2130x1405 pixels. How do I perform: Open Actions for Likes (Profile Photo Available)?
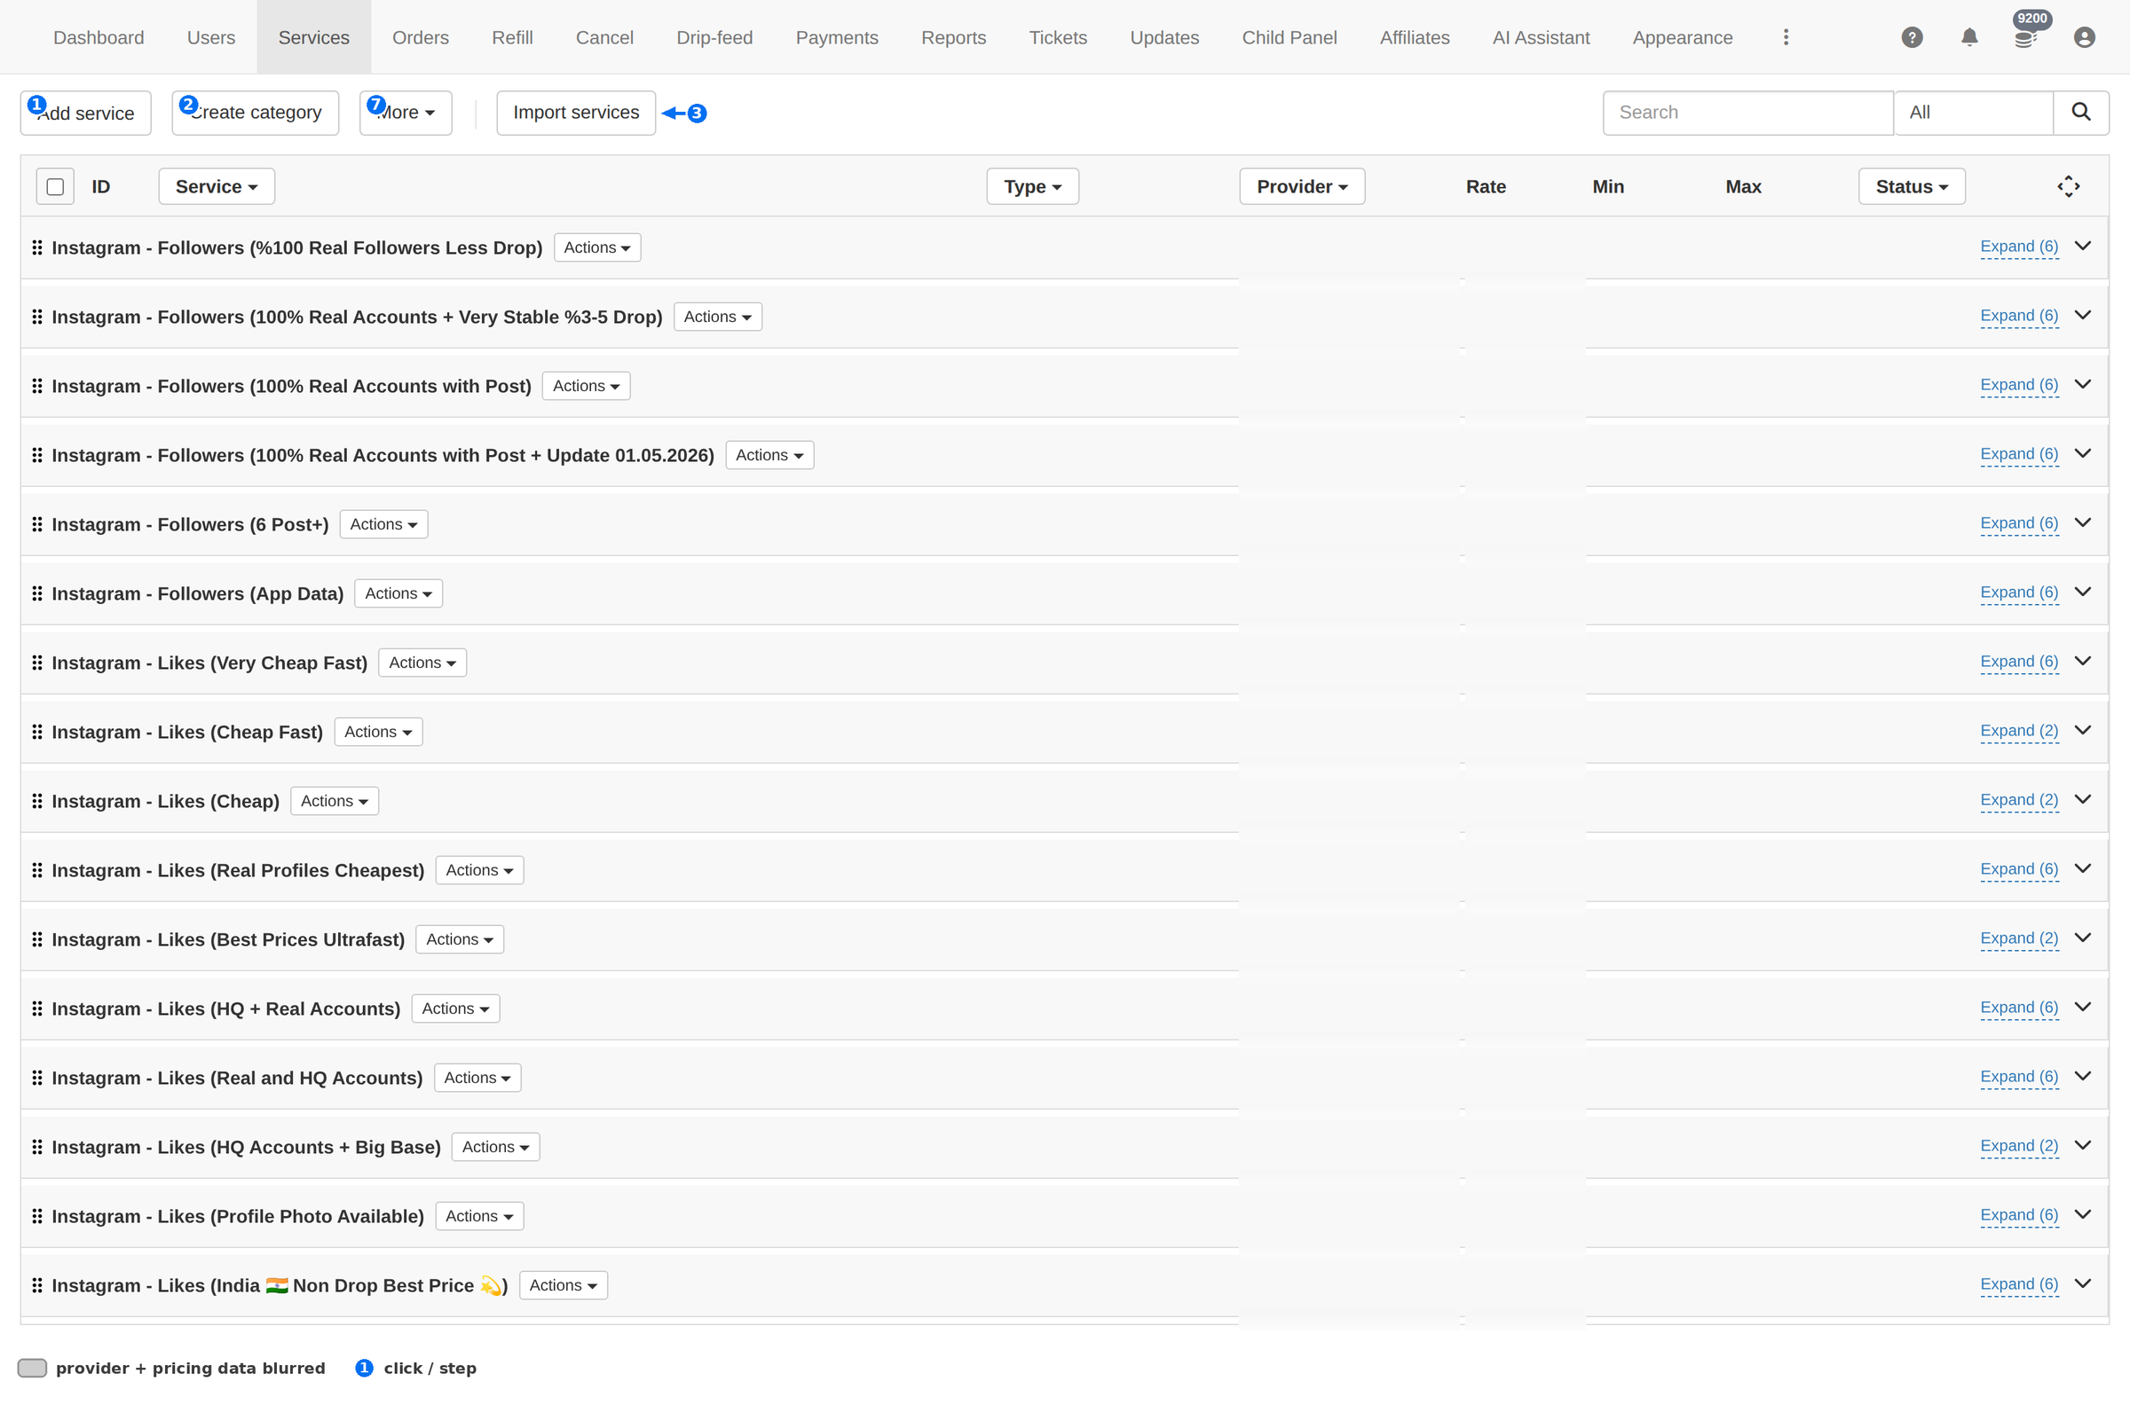(x=479, y=1216)
